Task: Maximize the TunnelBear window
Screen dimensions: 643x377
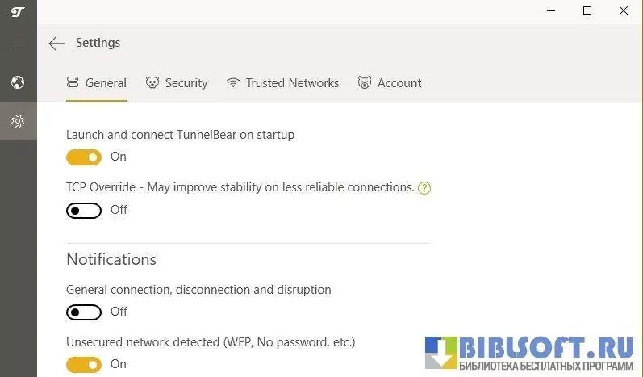Action: [587, 11]
